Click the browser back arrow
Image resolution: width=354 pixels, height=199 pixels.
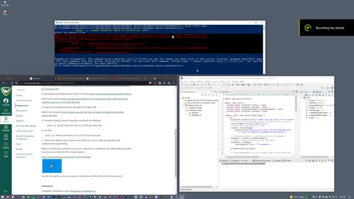[3, 83]
